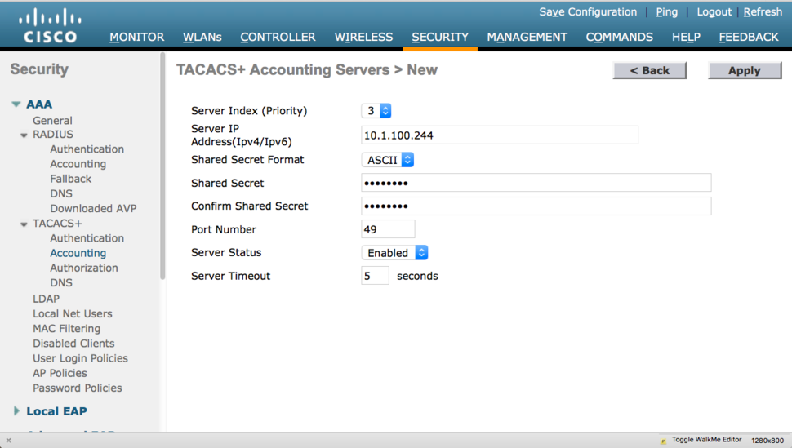The width and height of the screenshot is (792, 448).
Task: Click the Shared Secret password field
Action: pyautogui.click(x=536, y=182)
